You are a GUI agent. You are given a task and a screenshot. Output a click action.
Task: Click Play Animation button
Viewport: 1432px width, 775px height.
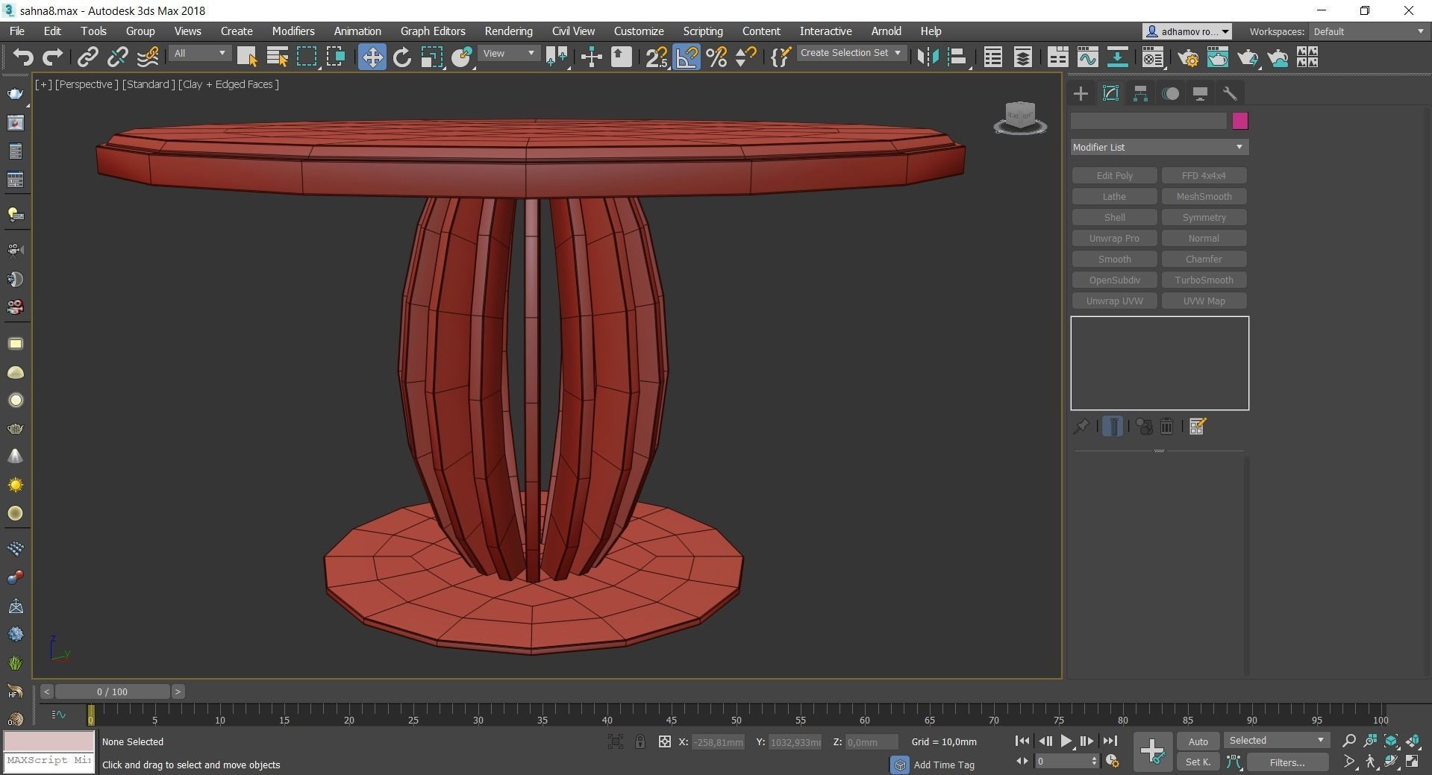coord(1066,741)
